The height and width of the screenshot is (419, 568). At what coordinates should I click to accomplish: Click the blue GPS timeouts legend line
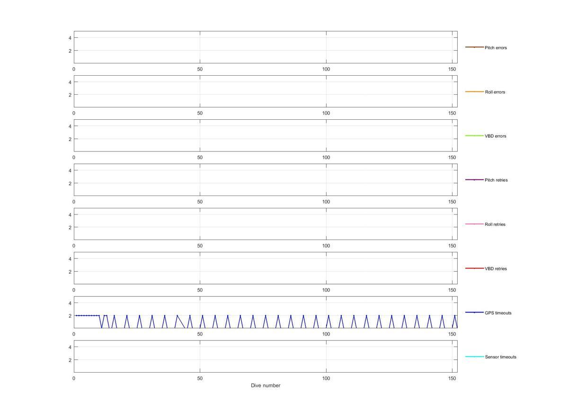coord(474,312)
